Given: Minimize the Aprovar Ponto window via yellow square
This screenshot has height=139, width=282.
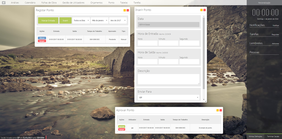Looking at the screenshot, I should [x=218, y=110].
